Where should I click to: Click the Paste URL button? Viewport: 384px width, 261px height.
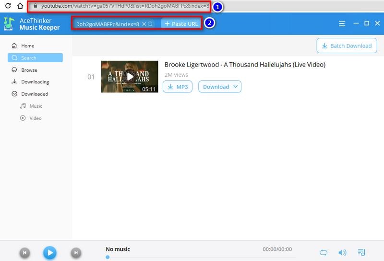181,23
